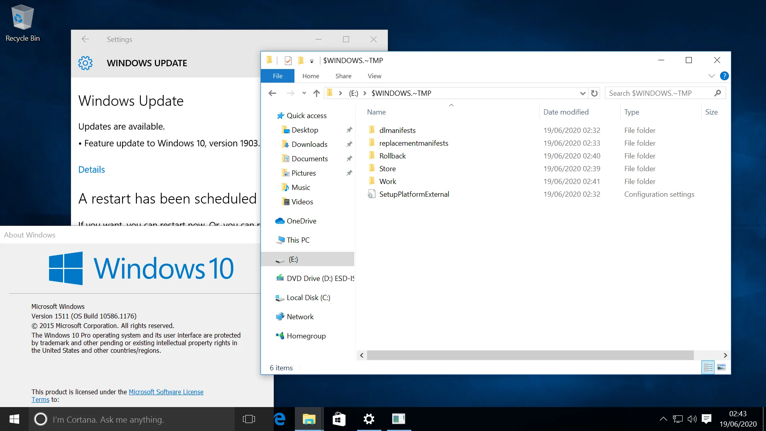Image resolution: width=766 pixels, height=431 pixels.
Task: Click the Properties quick access toolbar icon
Action: (x=288, y=60)
